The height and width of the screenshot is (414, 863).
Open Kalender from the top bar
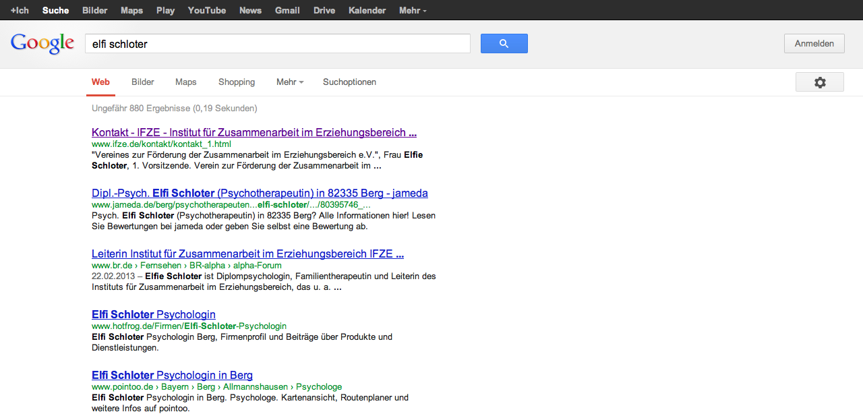tap(367, 10)
